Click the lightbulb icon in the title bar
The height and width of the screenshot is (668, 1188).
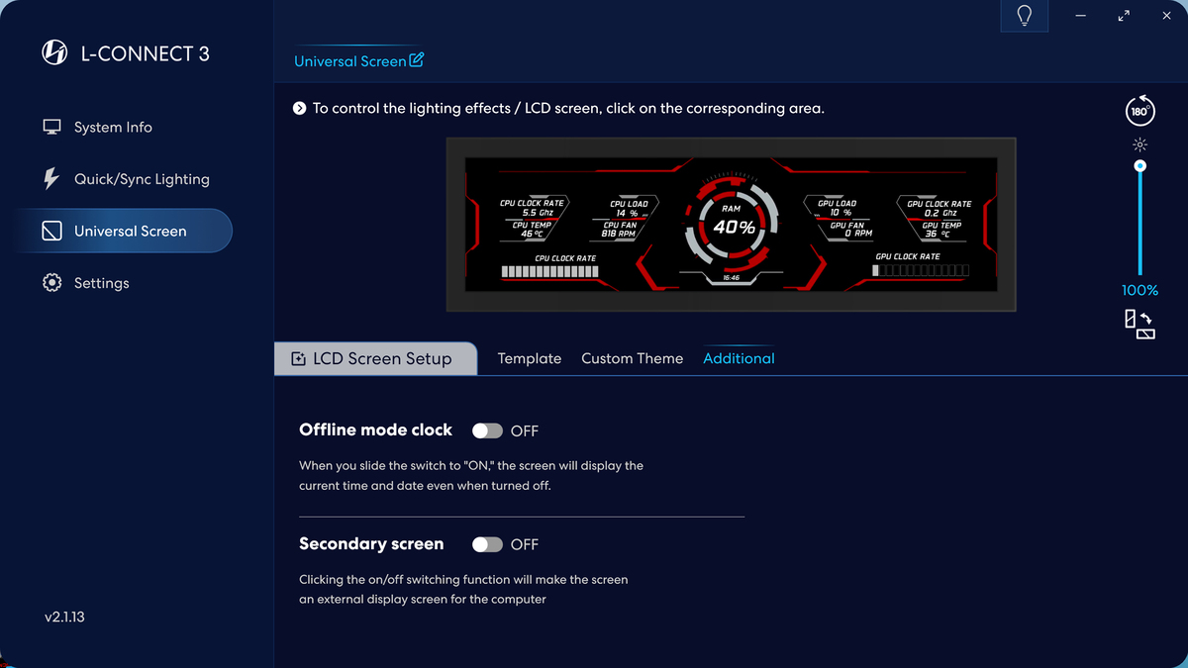tap(1025, 16)
